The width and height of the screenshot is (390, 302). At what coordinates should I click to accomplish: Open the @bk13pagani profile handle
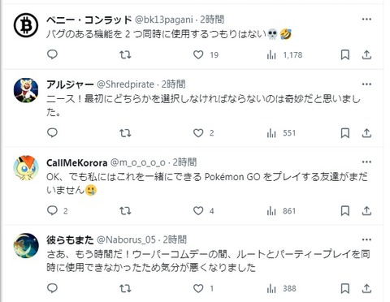(164, 19)
